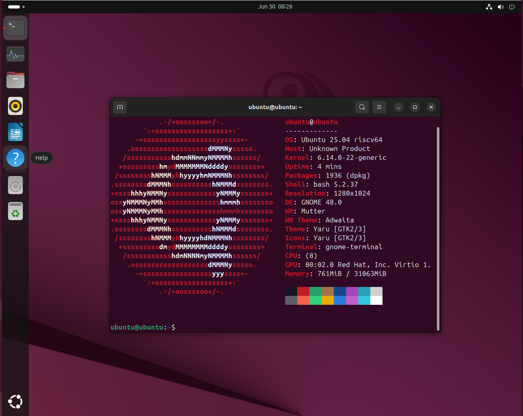Launch System Monitor from the dock
This screenshot has height=416, width=523.
[x=15, y=54]
